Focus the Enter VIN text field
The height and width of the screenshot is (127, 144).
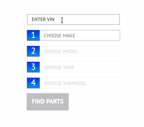(73, 19)
